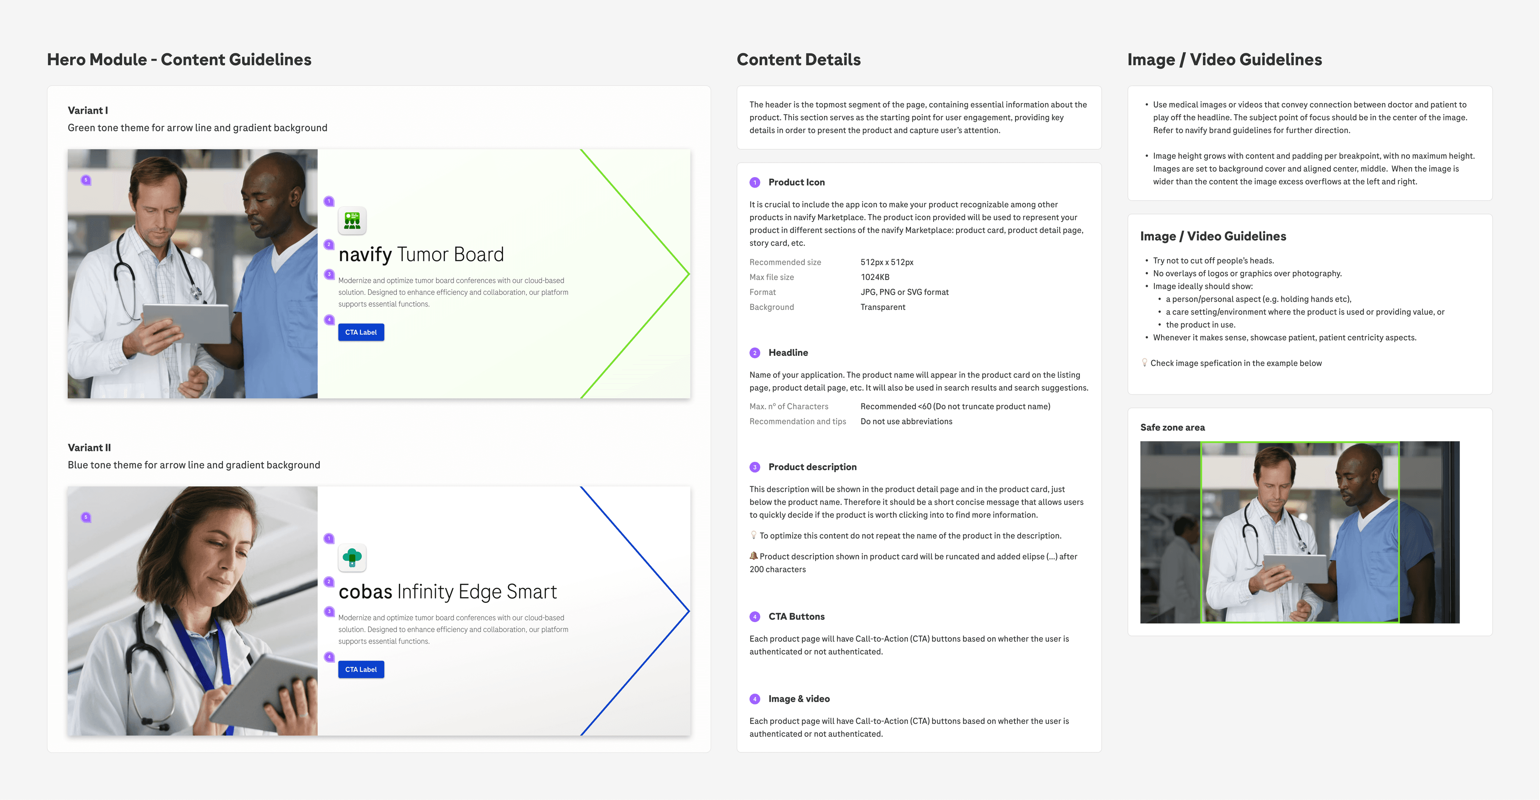Click purple marker 5 on the female doctor photo
The height and width of the screenshot is (800, 1540).
click(x=86, y=517)
